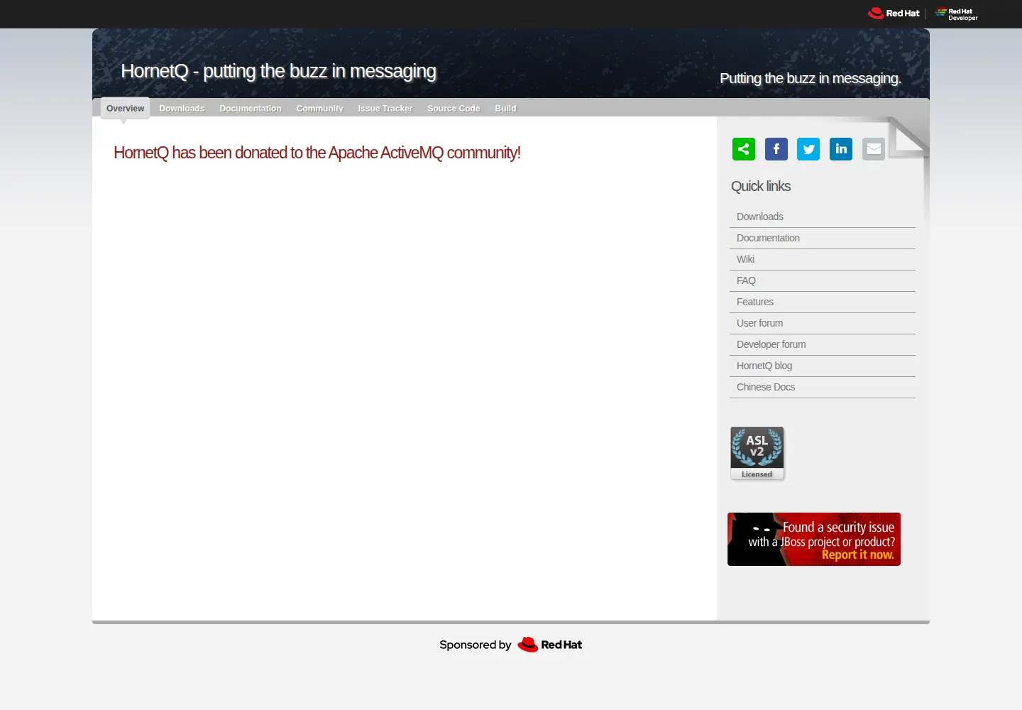Open the Red Hat logo in top bar
The height and width of the screenshot is (710, 1022).
(894, 13)
